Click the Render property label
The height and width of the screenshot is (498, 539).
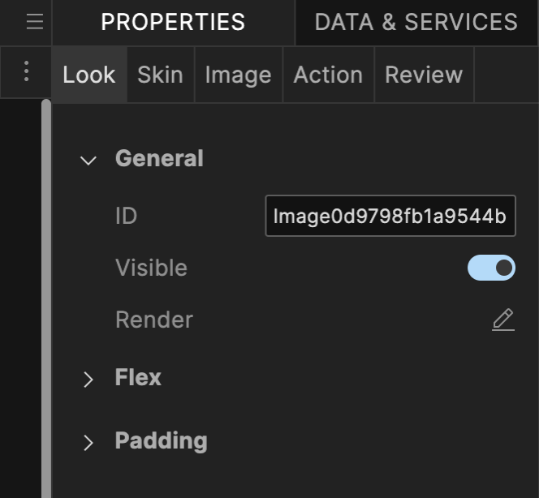(153, 320)
